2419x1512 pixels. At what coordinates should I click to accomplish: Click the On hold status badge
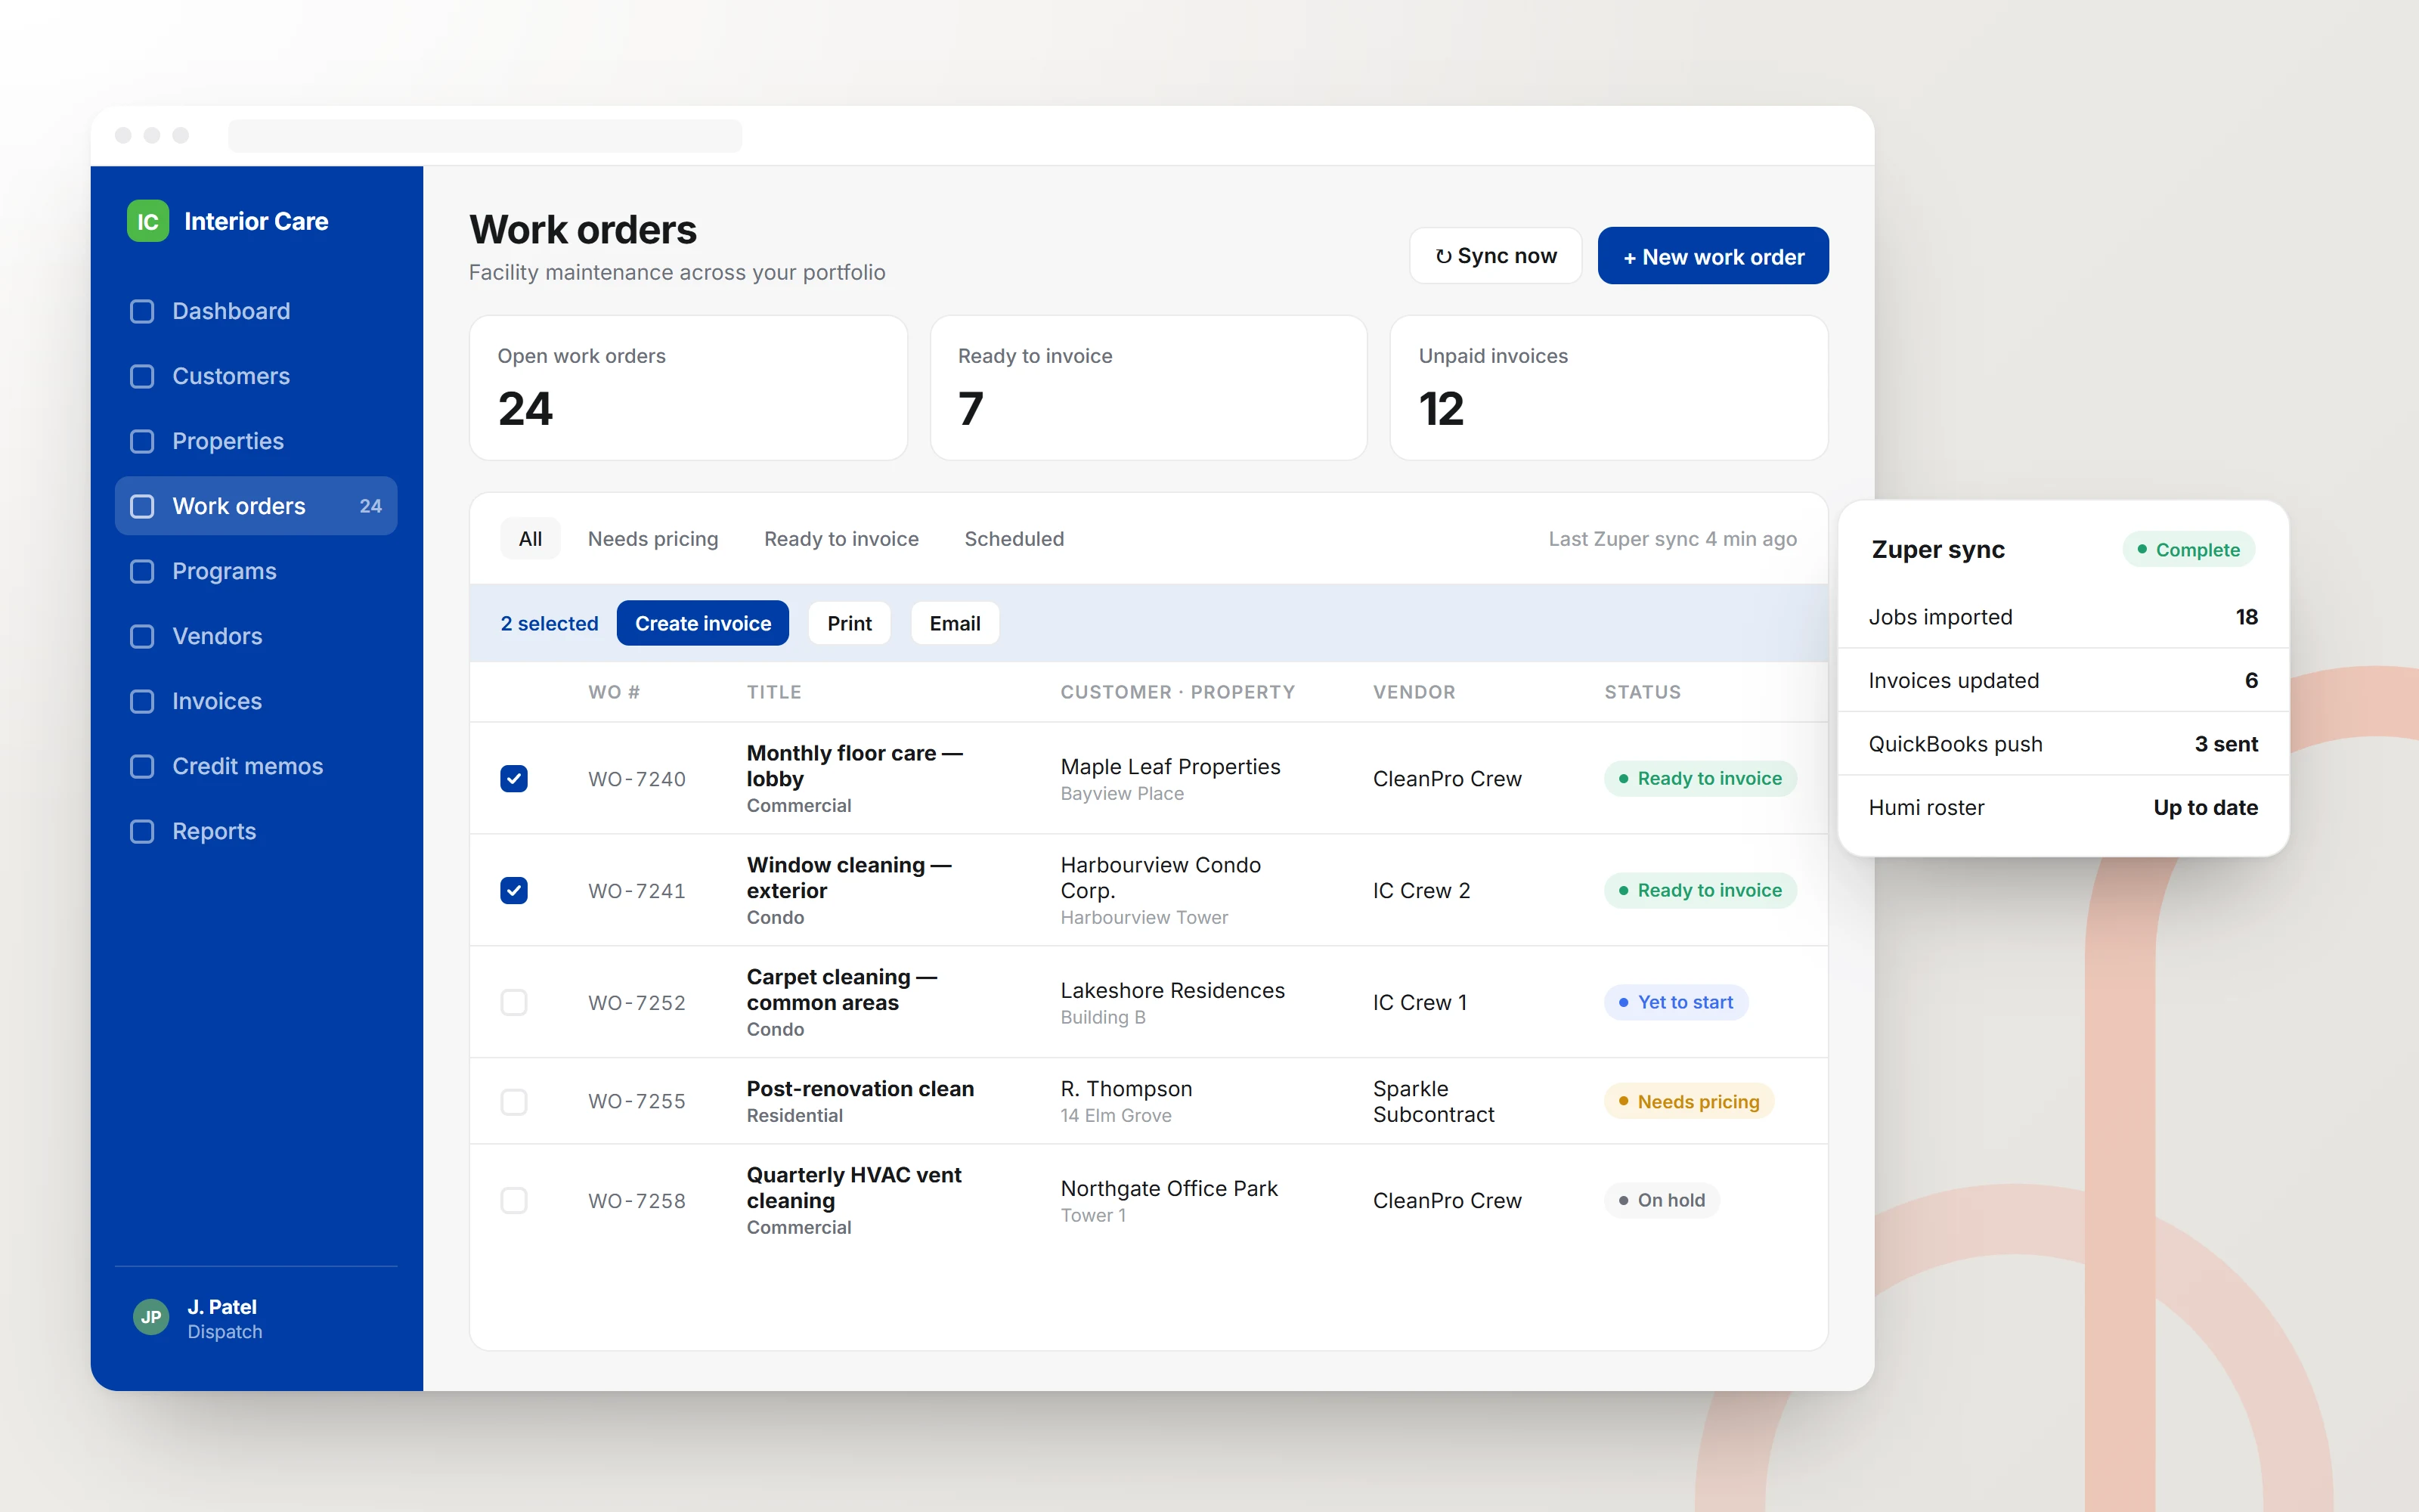tap(1662, 1200)
